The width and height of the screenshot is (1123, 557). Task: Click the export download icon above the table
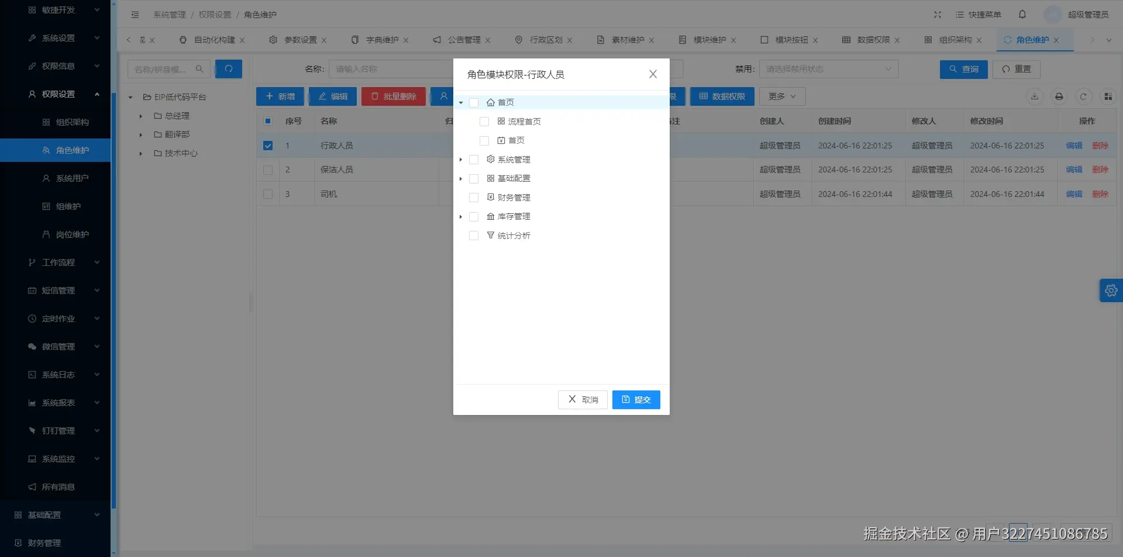(1035, 96)
